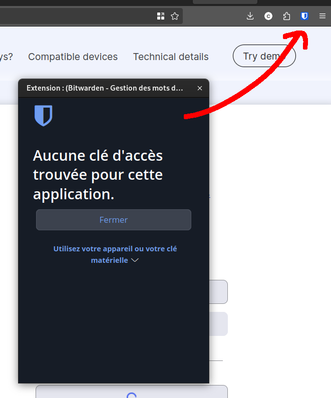Open the browser Extensions puzzle icon

[x=286, y=16]
